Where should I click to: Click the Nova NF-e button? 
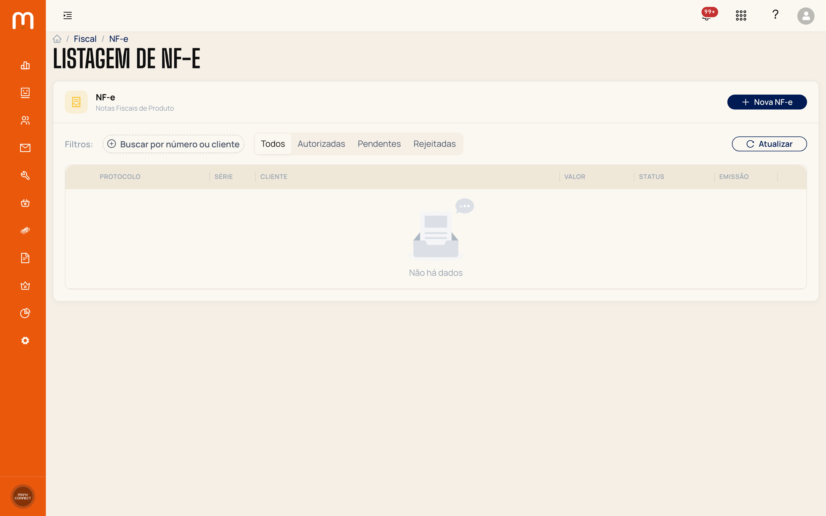point(767,102)
